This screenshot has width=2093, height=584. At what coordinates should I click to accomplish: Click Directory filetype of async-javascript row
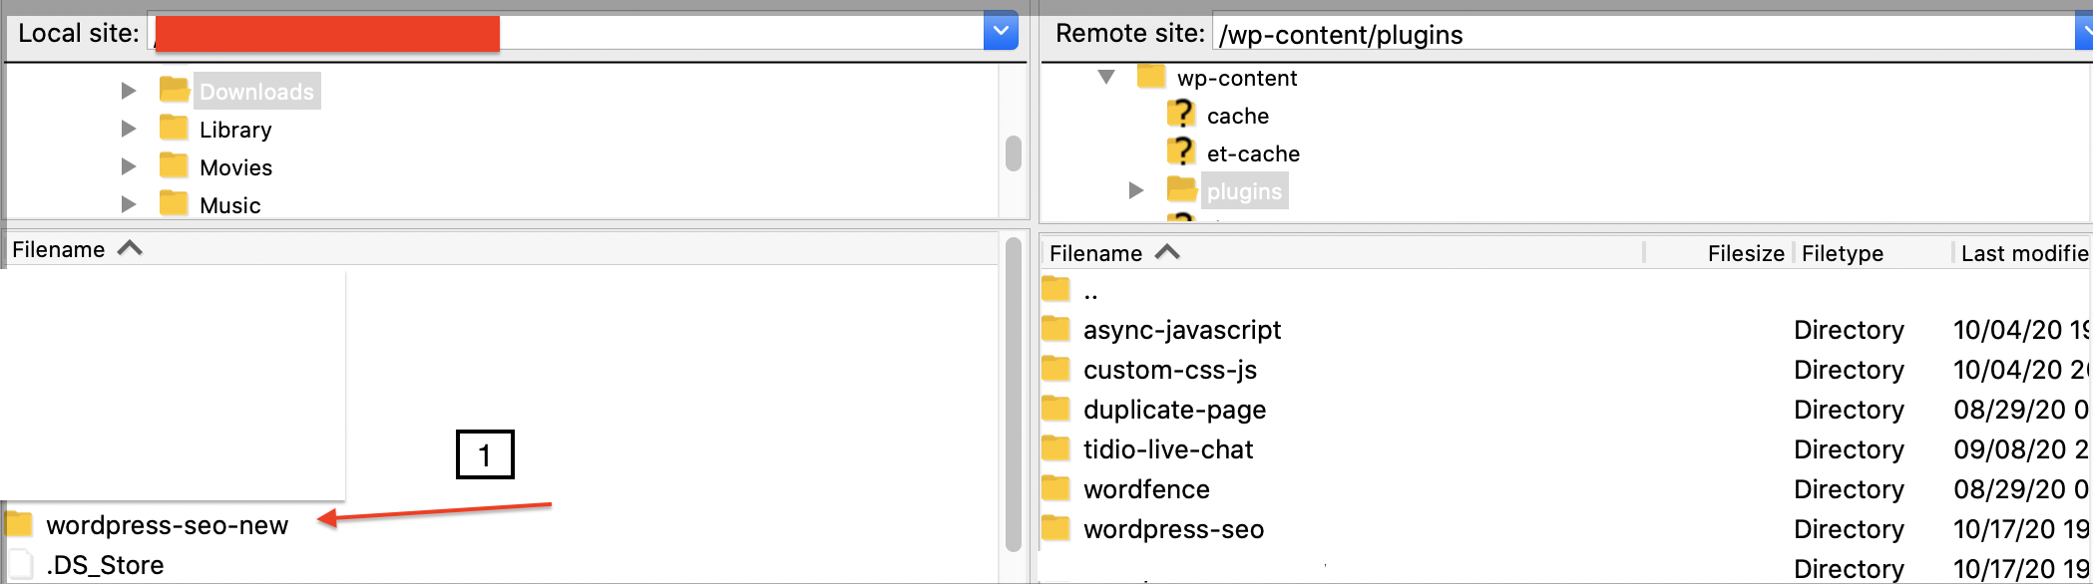coord(1849,330)
